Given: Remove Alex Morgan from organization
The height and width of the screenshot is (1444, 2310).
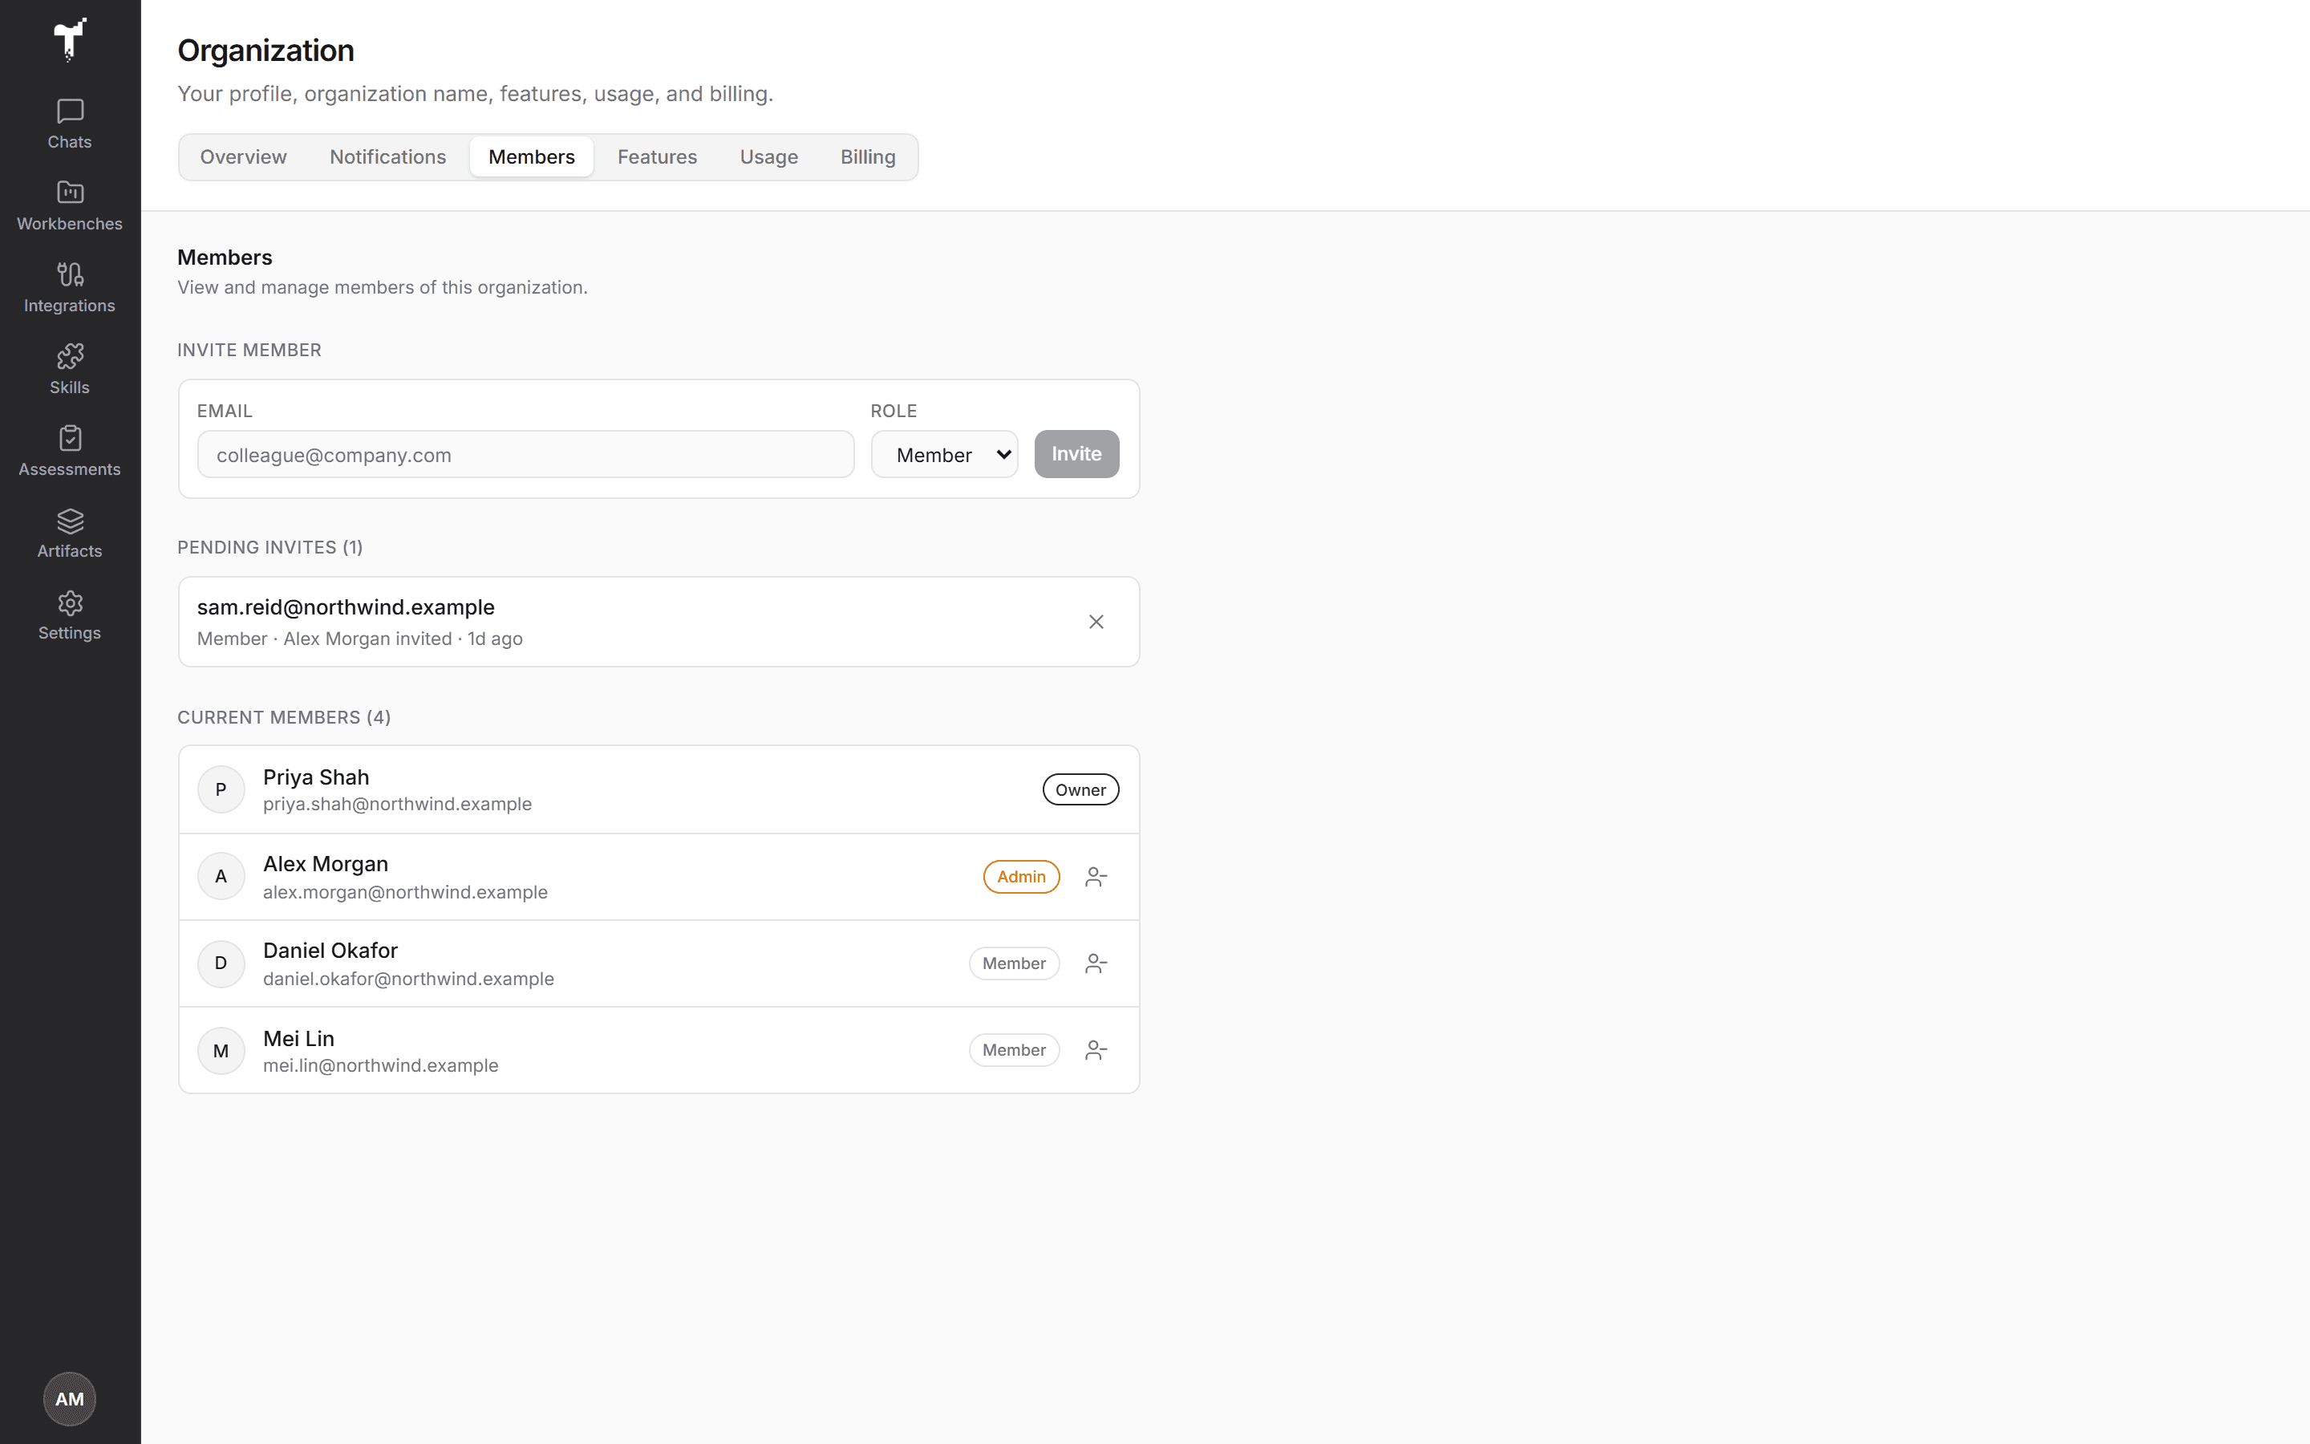Looking at the screenshot, I should tap(1096, 877).
